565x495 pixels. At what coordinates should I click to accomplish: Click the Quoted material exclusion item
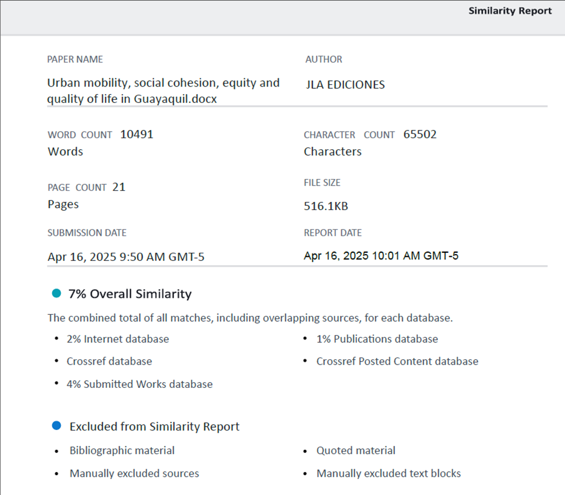pyautogui.click(x=356, y=451)
